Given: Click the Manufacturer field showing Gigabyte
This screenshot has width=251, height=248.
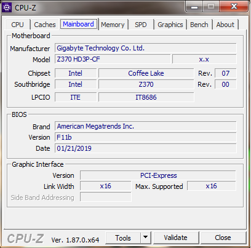Looking at the screenshot, I should coord(146,48).
